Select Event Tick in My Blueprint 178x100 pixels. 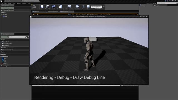[x=6, y=46]
